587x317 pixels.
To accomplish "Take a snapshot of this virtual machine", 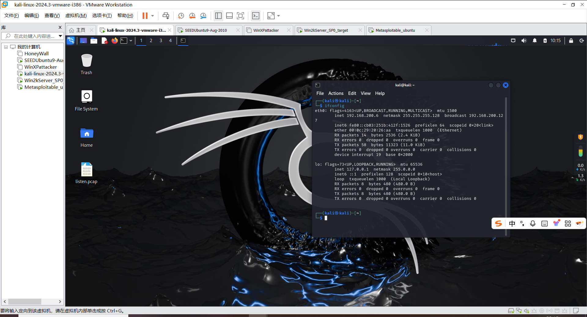I will coord(181,16).
